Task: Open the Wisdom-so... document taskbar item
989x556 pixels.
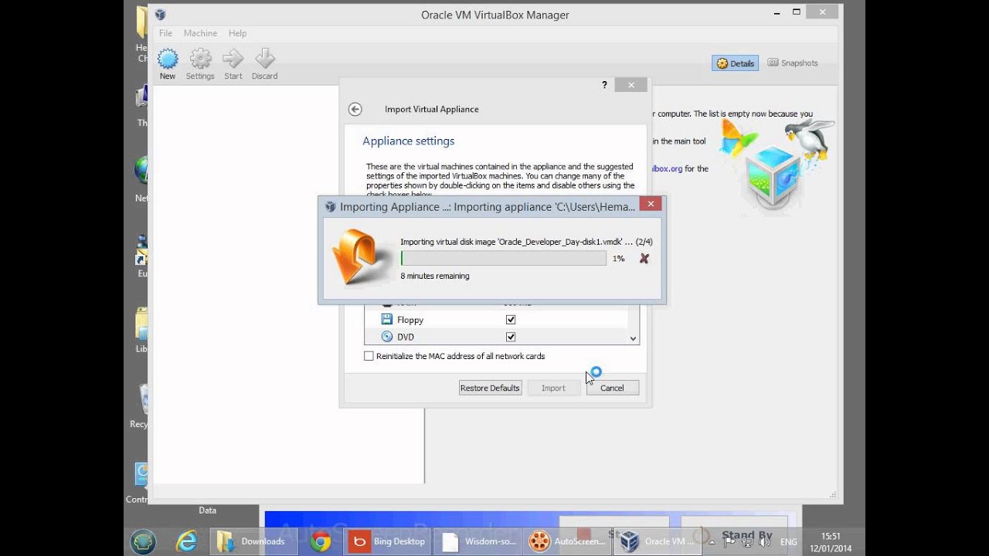Action: click(x=478, y=541)
